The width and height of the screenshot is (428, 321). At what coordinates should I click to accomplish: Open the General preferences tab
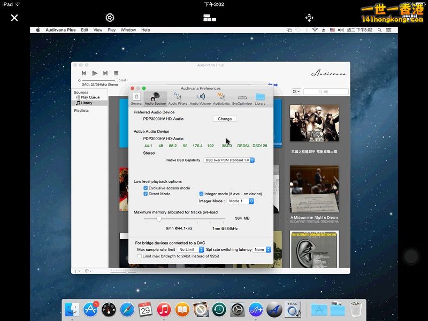(x=136, y=98)
